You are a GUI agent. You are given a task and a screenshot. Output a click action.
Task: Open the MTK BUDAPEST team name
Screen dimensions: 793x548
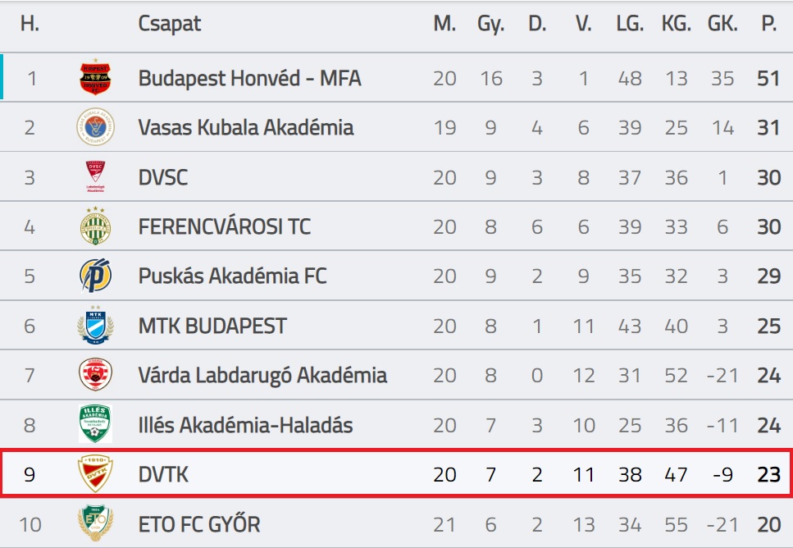click(212, 326)
